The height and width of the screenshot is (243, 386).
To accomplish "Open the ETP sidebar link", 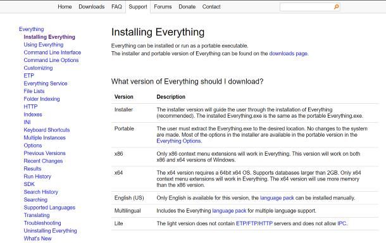I will (29, 75).
